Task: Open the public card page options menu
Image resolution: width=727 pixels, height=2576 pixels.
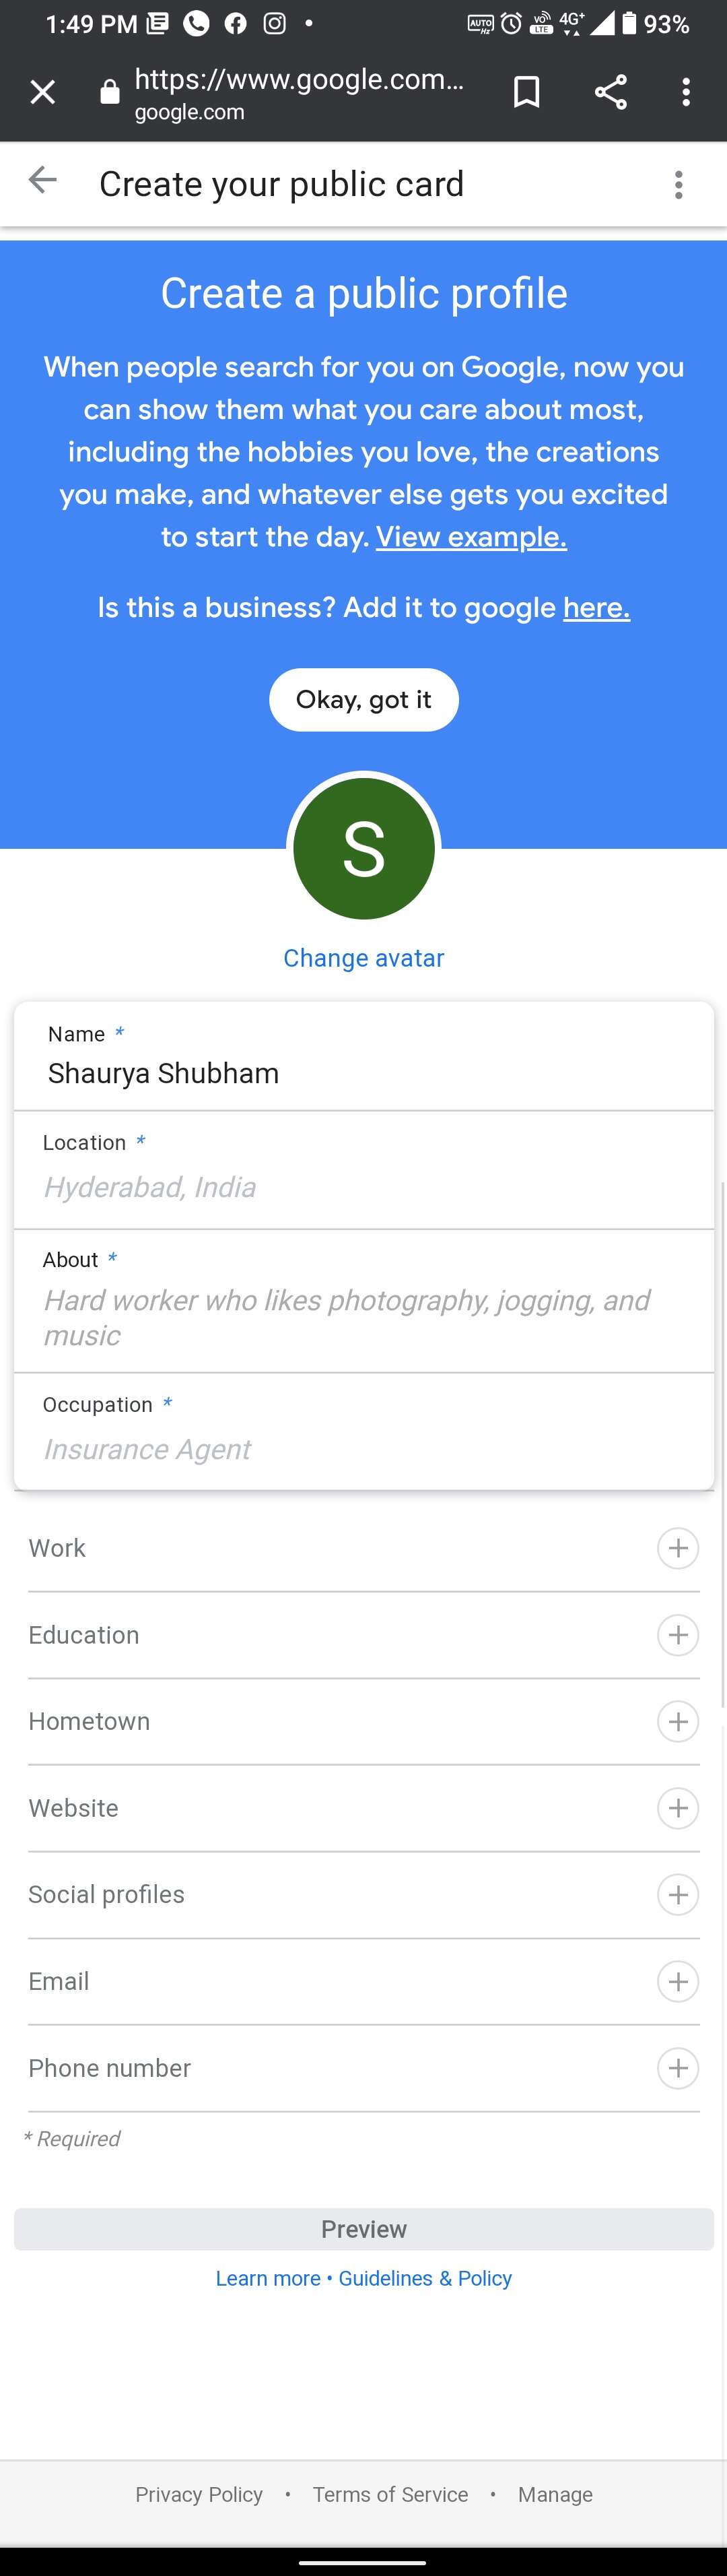Action: [x=678, y=184]
